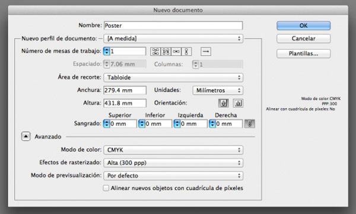Adjust Izquierda bleed stepper

(177, 124)
